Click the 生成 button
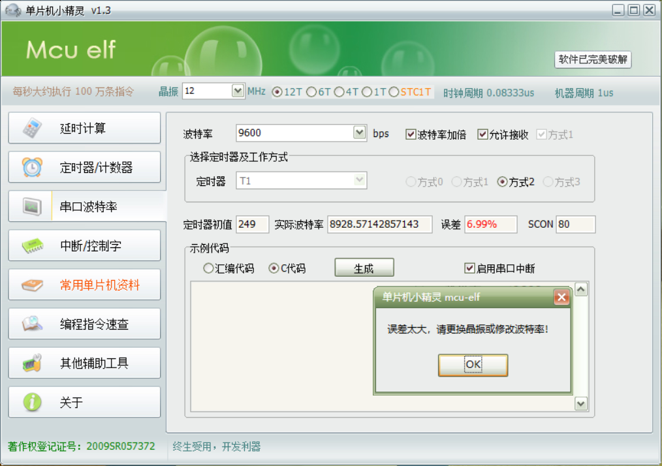 pyautogui.click(x=364, y=268)
